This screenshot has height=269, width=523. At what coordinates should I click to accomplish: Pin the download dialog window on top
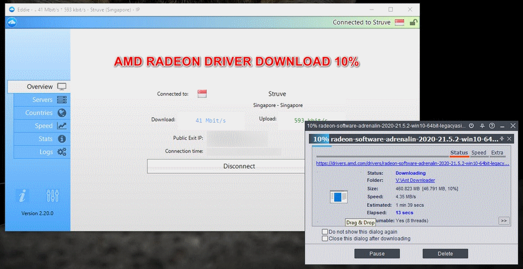click(x=482, y=126)
